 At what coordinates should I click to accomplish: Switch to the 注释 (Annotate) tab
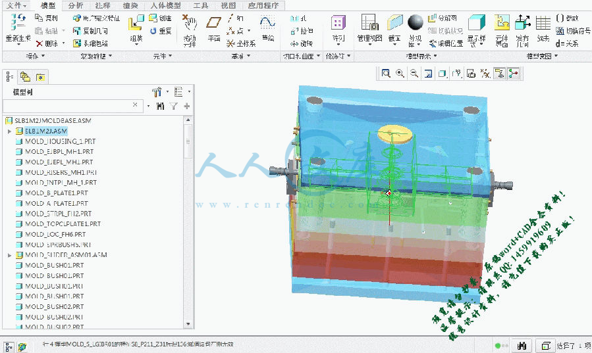pyautogui.click(x=103, y=6)
